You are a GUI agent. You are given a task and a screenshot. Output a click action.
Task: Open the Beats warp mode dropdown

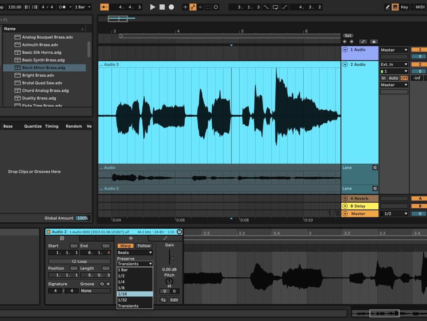coord(134,253)
